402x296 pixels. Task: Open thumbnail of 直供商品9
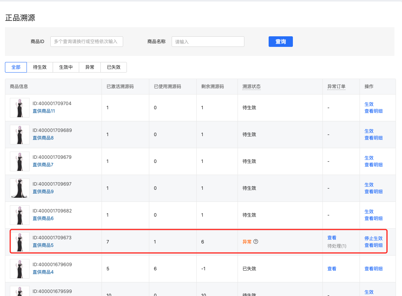pyautogui.click(x=20, y=188)
